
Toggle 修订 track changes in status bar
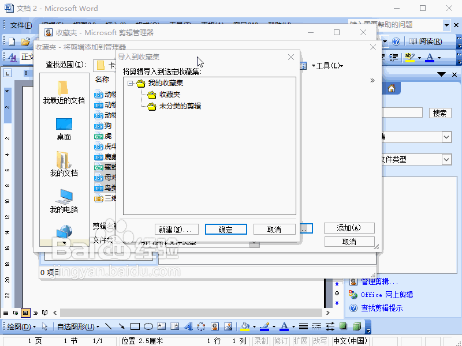click(x=281, y=341)
